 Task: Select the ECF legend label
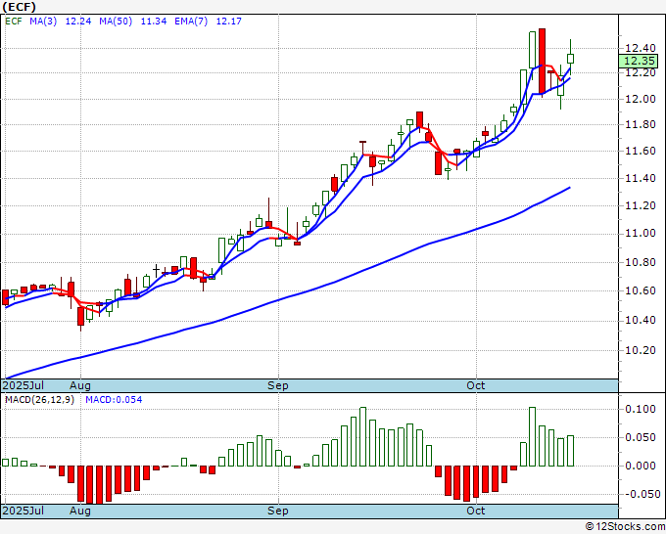click(x=14, y=22)
